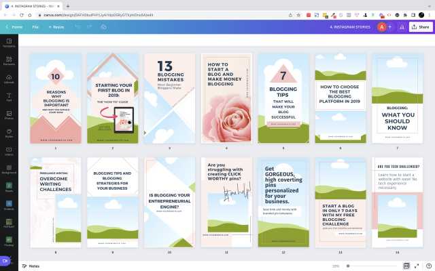Click the Share button
Viewport: 435px width, 271px height.
tap(420, 27)
